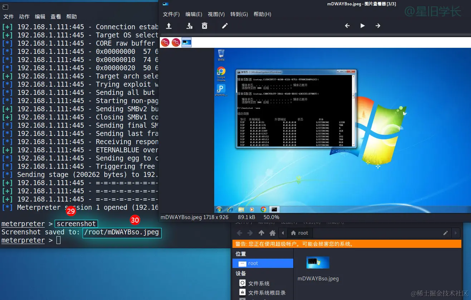Click the 'Closing SMBv1 co' terminal line
The image size is (471, 300).
[x=80, y=117]
